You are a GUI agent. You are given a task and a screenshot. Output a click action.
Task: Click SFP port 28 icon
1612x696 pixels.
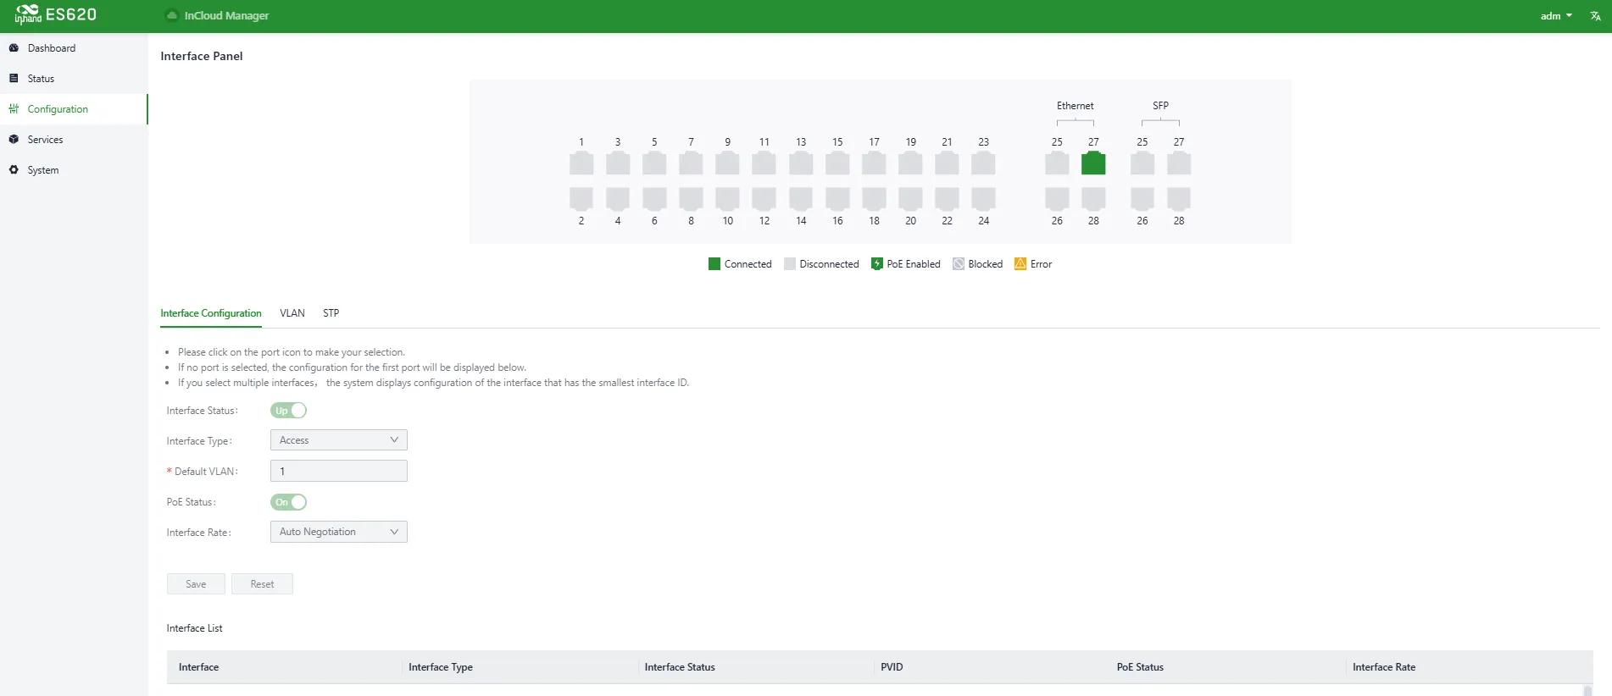tap(1179, 199)
